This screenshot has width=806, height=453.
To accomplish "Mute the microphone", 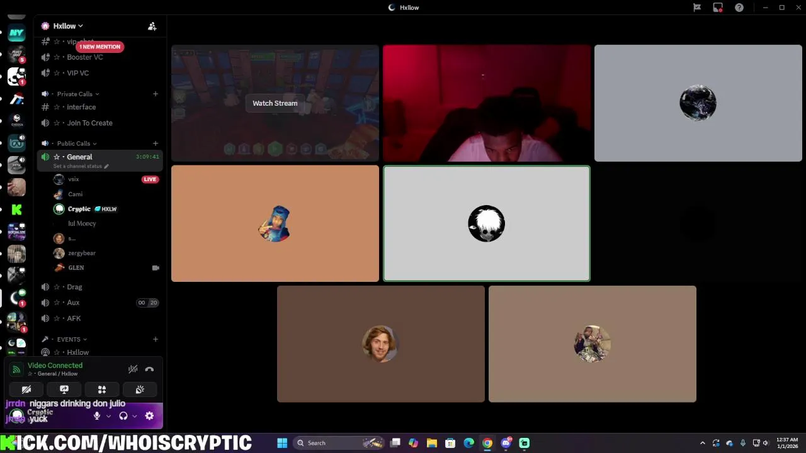I will pos(96,416).
